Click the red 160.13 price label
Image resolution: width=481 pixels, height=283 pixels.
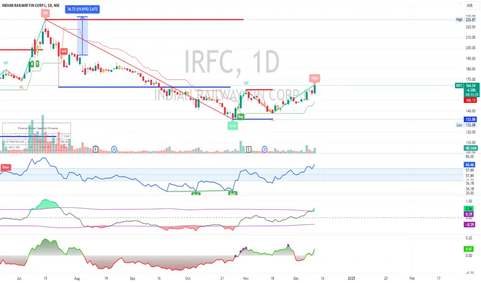pos(471,100)
